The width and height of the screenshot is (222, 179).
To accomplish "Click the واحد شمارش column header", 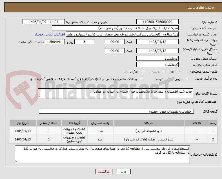I will tap(100, 123).
